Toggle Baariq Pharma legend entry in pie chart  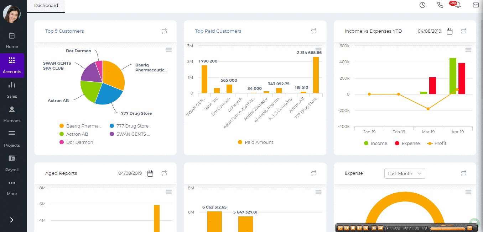80,126
